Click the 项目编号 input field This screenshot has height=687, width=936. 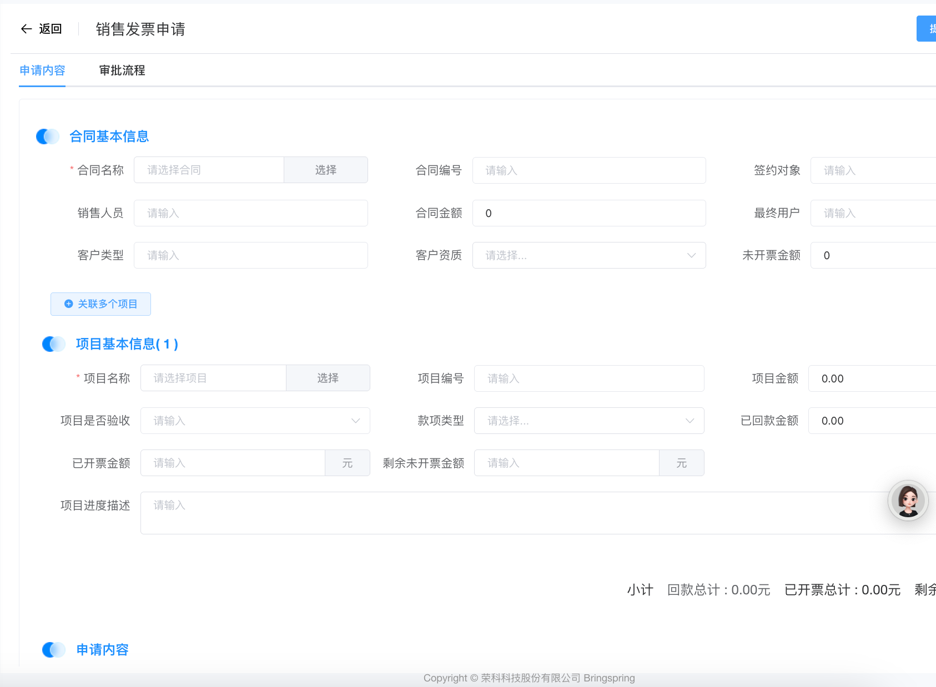(x=588, y=379)
